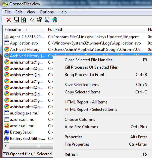Sort by the Full Path column header
The width and height of the screenshot is (152, 158).
96,29
